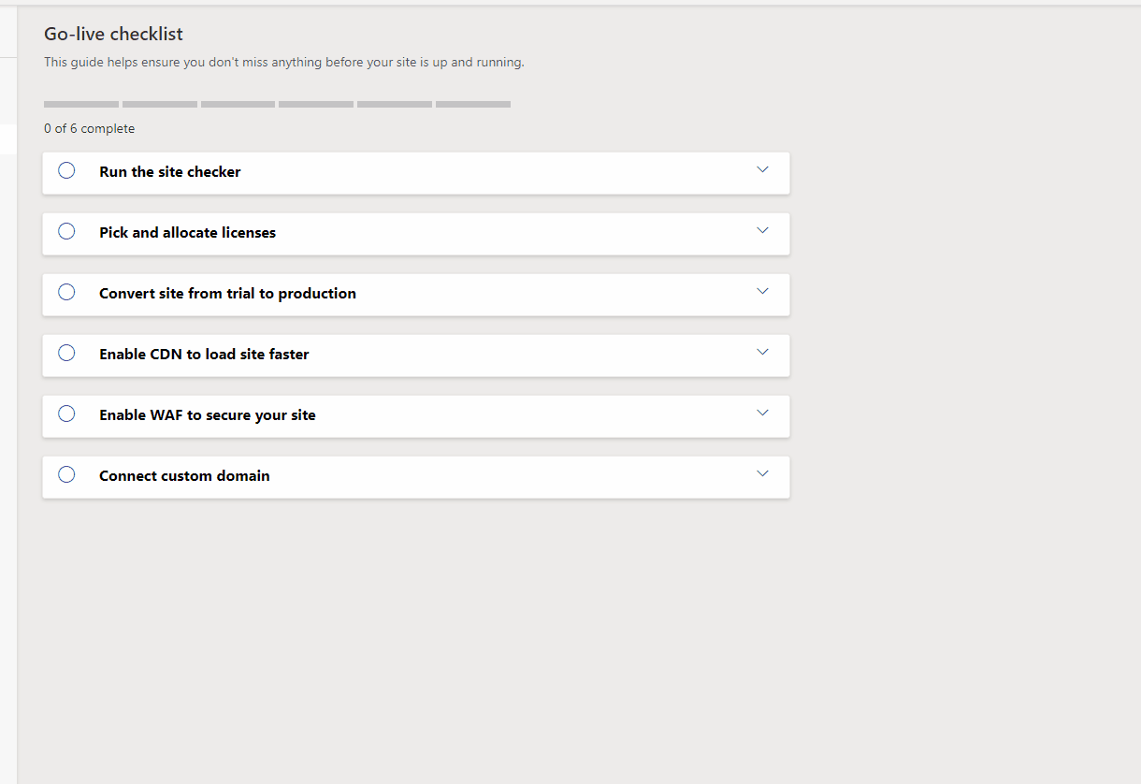Mark Run the site checker complete
Screen dimensions: 1141x784
(66, 170)
